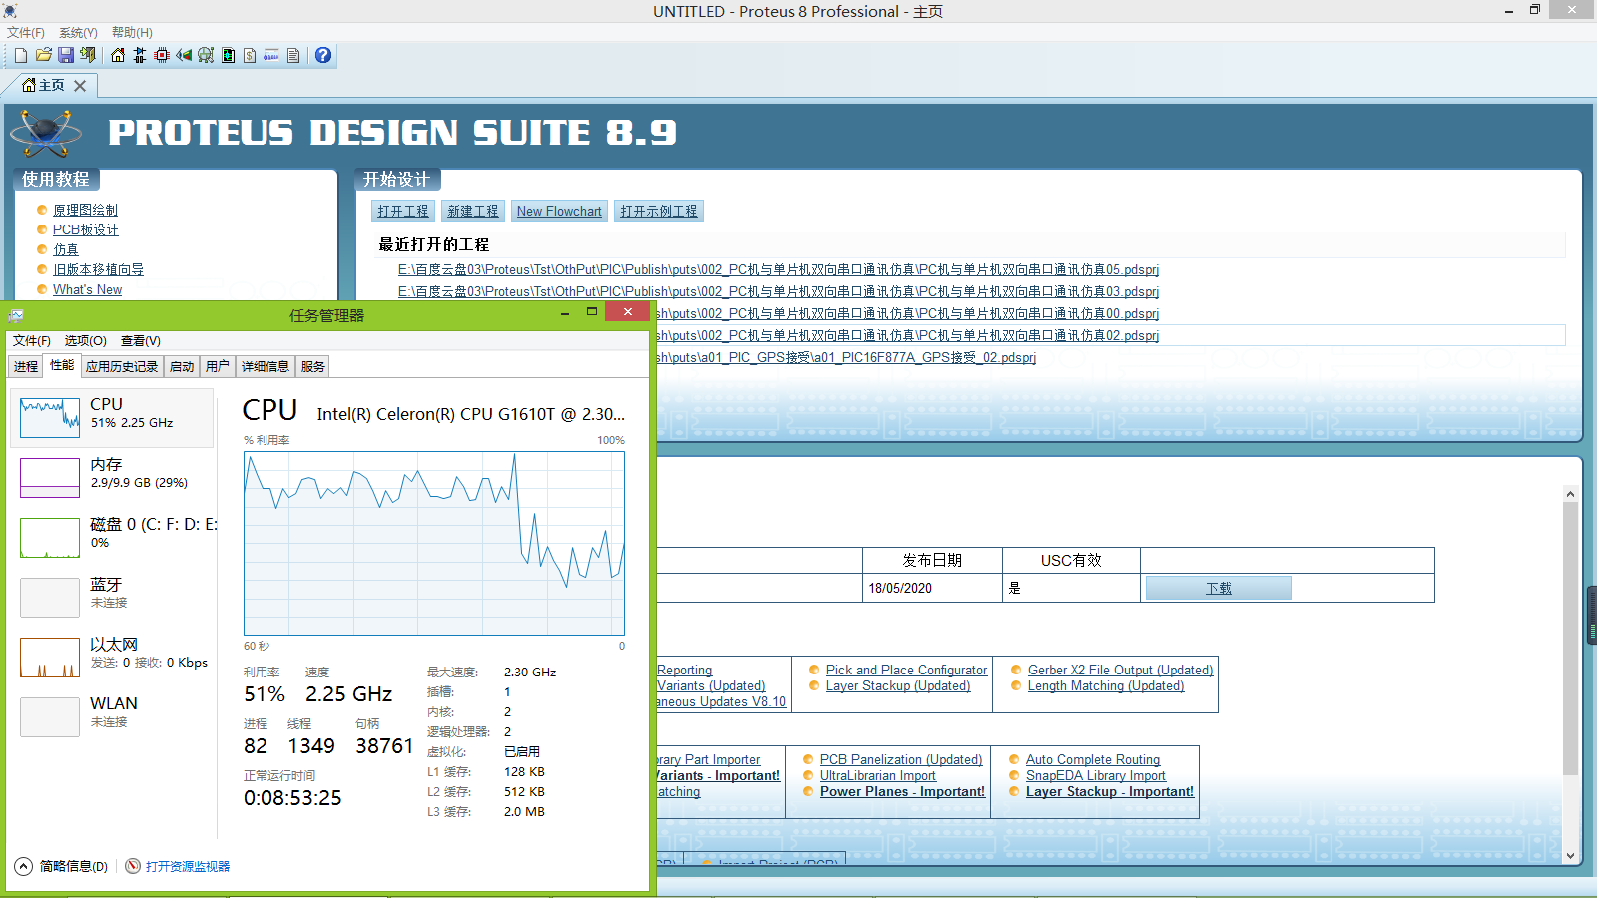Select the WLAN item in Task Manager
Viewport: 1597px width, 898px height.
113,716
